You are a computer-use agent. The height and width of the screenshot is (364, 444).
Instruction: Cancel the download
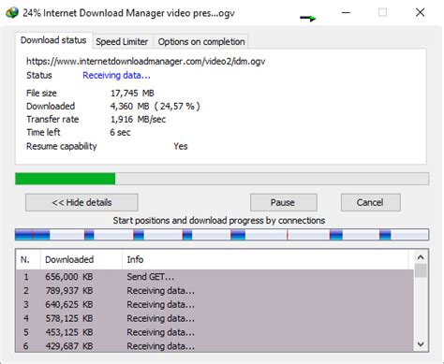(x=370, y=202)
